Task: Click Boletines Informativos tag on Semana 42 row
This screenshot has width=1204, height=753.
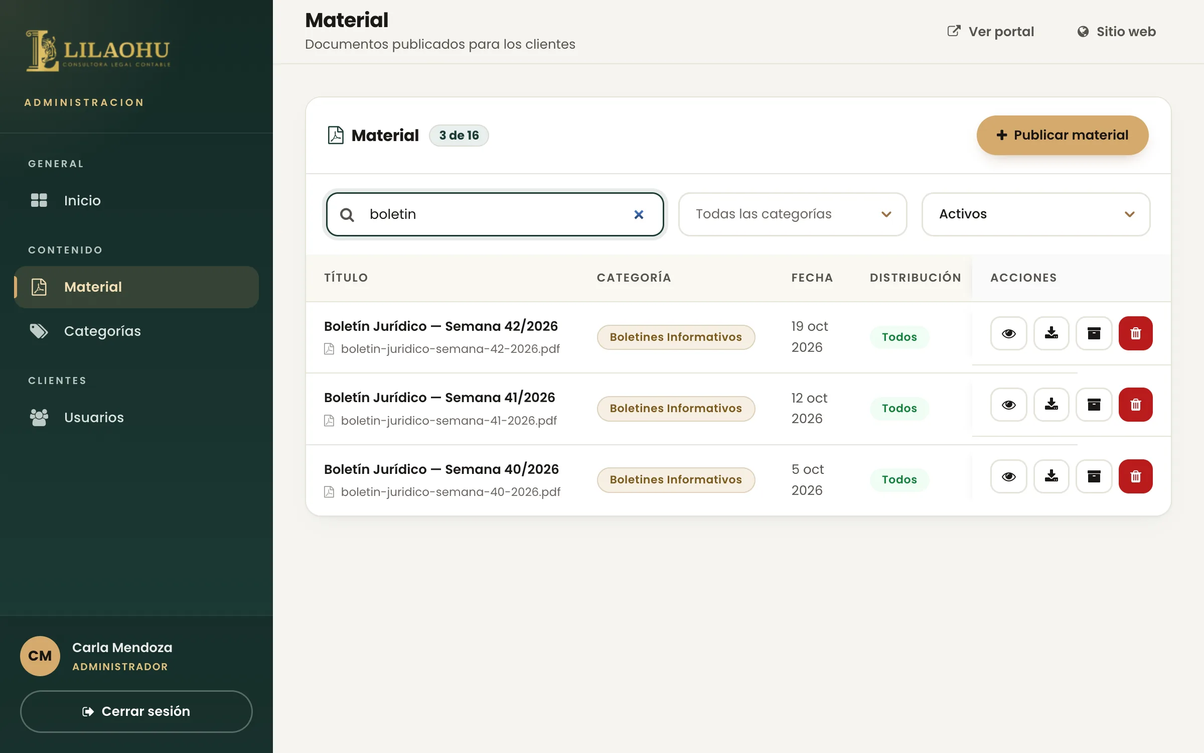Action: (676, 337)
